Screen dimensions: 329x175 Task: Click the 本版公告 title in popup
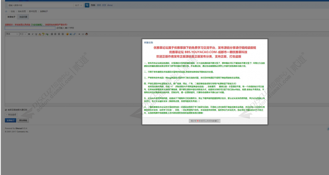tap(148, 42)
